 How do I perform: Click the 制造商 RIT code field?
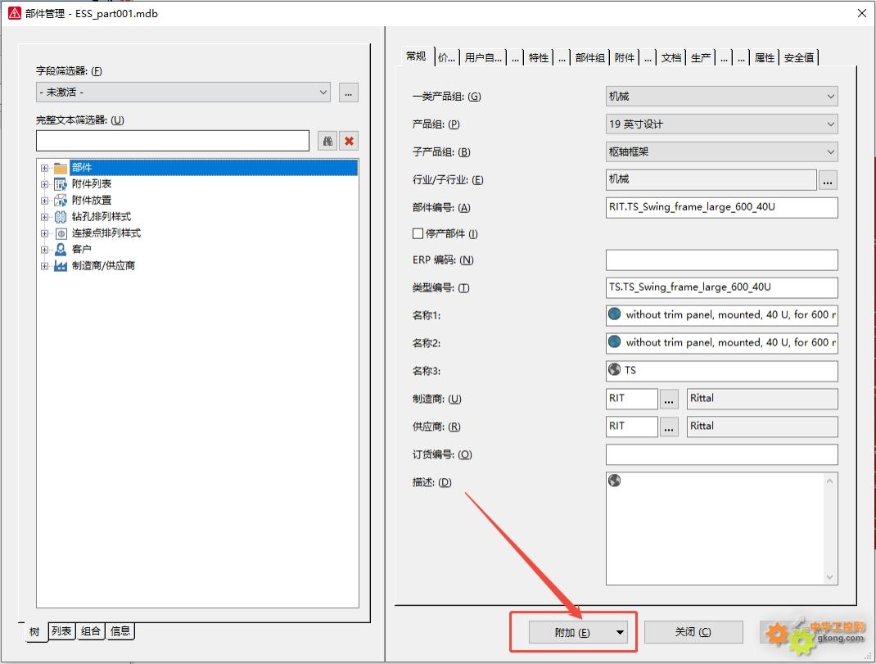(x=632, y=399)
